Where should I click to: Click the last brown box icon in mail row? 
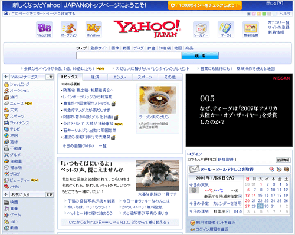point(287,169)
